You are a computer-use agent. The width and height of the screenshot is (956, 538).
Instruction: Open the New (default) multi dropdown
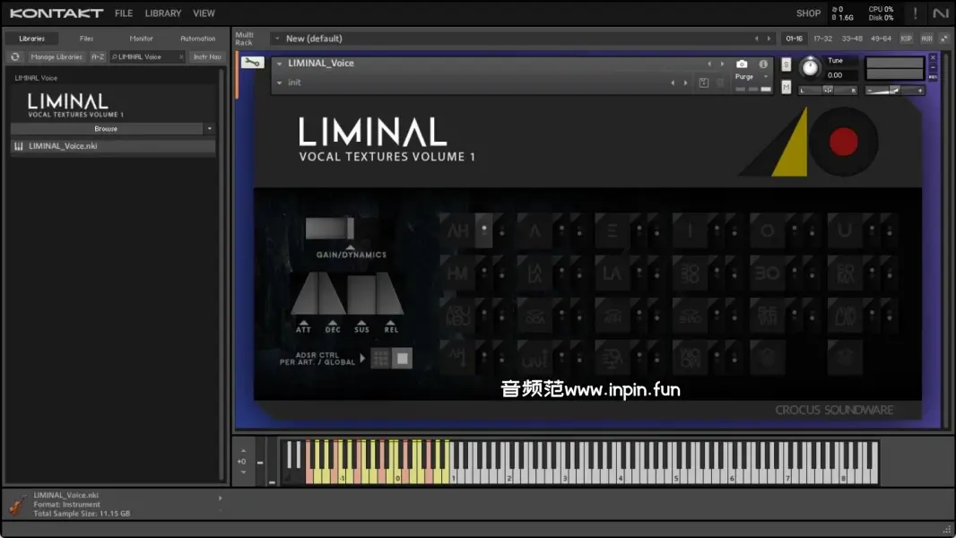277,39
